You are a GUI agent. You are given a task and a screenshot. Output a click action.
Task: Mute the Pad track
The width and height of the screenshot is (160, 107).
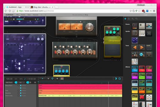[21, 91]
